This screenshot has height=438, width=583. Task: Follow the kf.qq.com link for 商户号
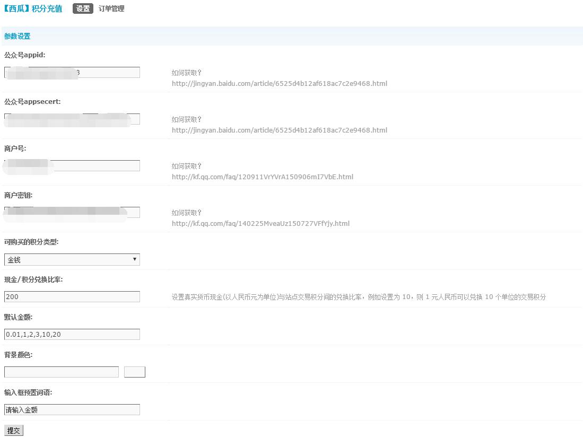262,177
